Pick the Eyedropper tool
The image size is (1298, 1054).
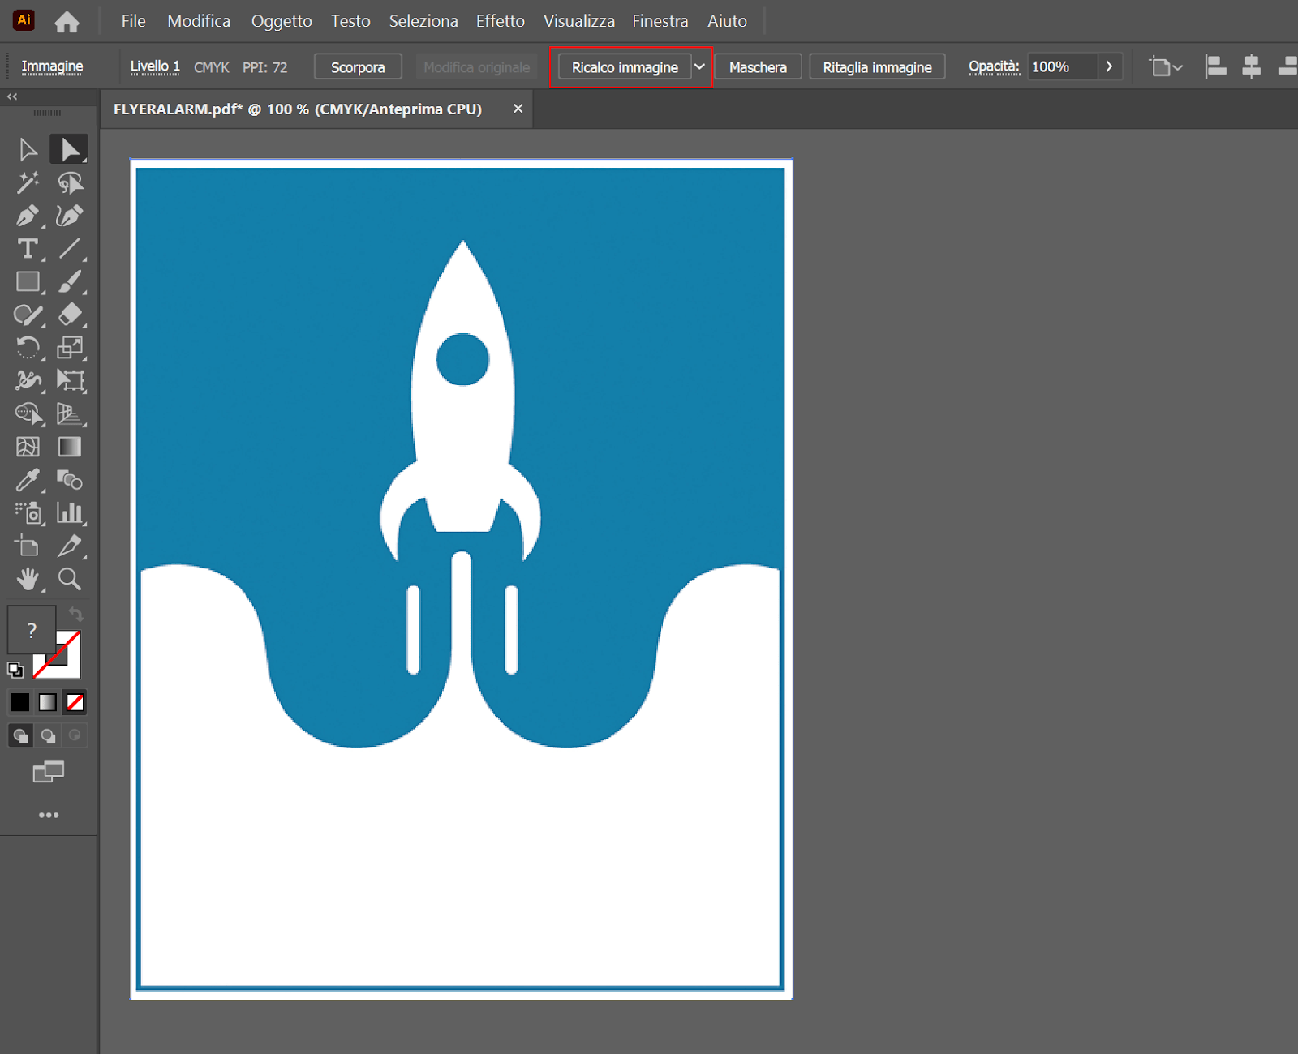[28, 480]
